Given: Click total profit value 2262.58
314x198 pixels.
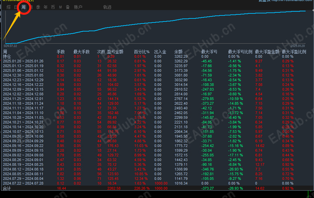Looking at the screenshot, I should point(114,188).
